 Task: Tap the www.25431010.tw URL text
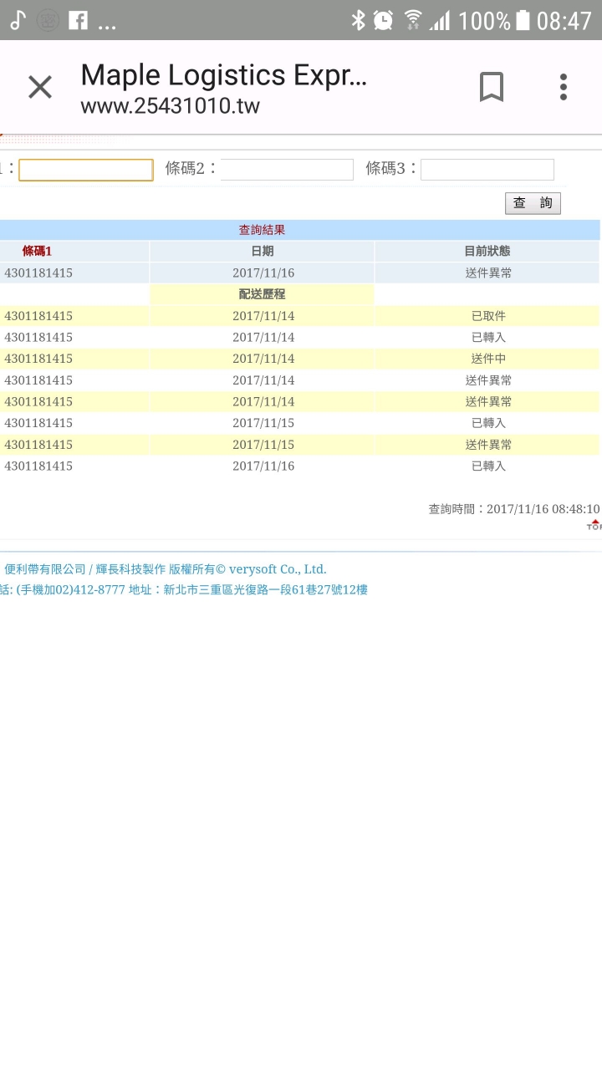pyautogui.click(x=170, y=106)
